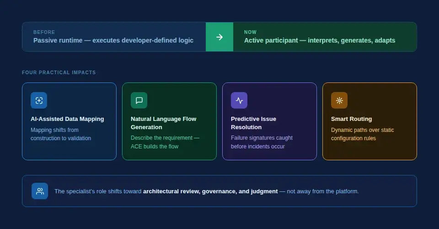
Task: Click 'Describe the requirement — ACE builds the flow'
Action: click(x=165, y=142)
